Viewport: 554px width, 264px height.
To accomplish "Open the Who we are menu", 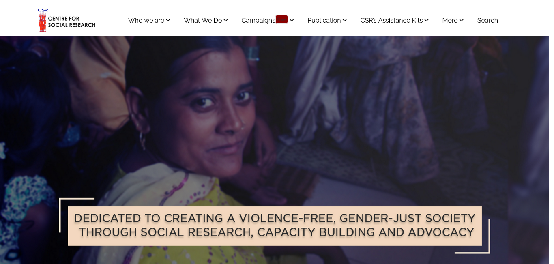I will tap(146, 20).
